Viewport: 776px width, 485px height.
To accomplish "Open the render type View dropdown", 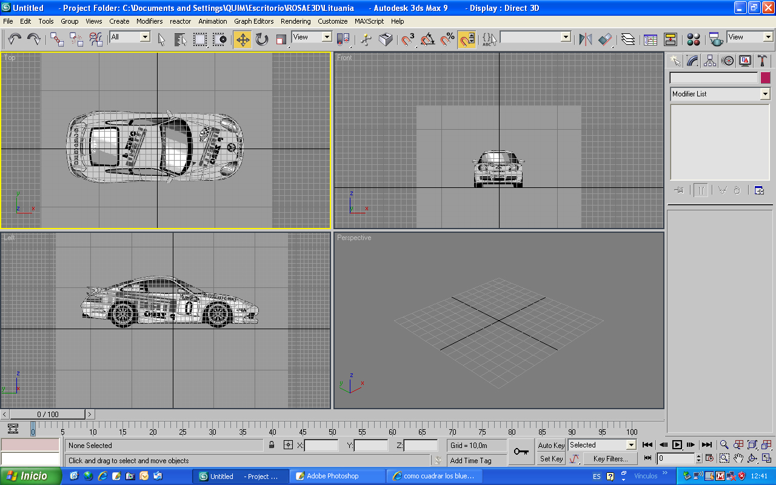I will click(x=750, y=37).
